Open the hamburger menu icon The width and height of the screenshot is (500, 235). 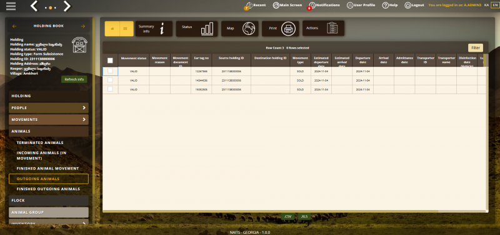pyautogui.click(x=11, y=6)
